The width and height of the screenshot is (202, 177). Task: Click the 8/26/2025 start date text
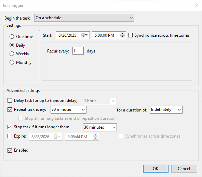(67, 35)
